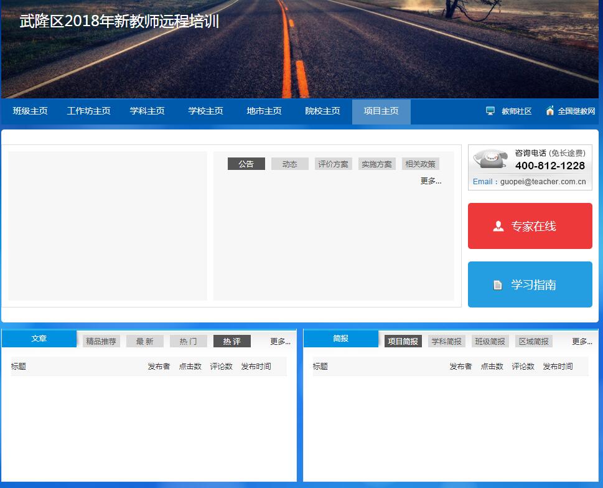Screen dimensions: 603x488
Task: Click the telephone icon in the consultation box
Action: pyautogui.click(x=490, y=159)
